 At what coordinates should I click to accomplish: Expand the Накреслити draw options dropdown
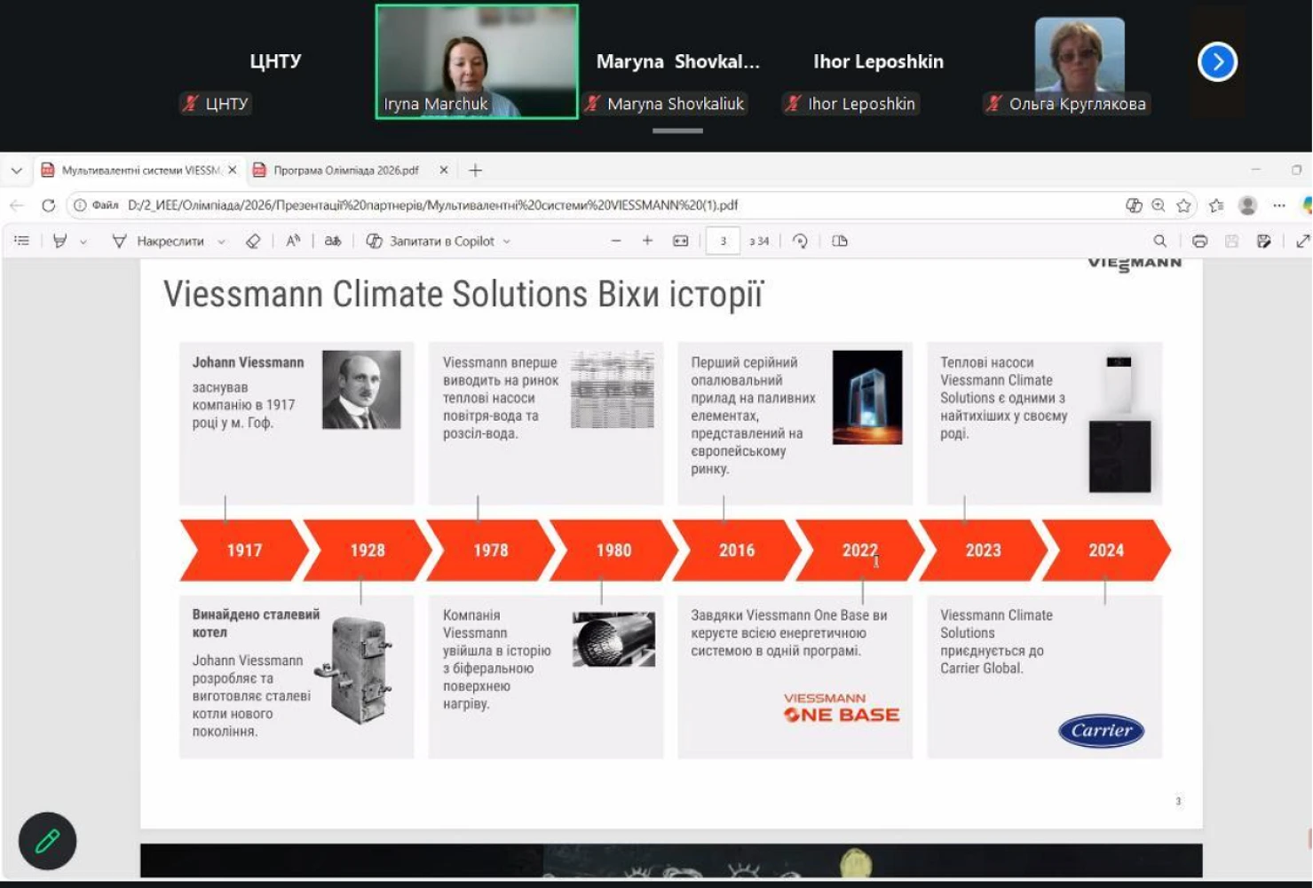[222, 242]
